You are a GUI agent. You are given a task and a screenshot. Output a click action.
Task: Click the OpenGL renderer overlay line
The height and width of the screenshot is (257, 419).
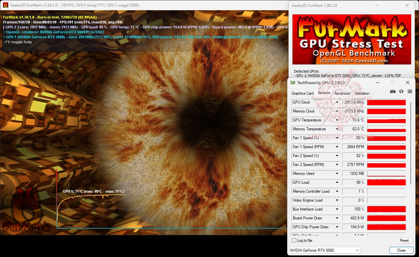click(x=53, y=32)
